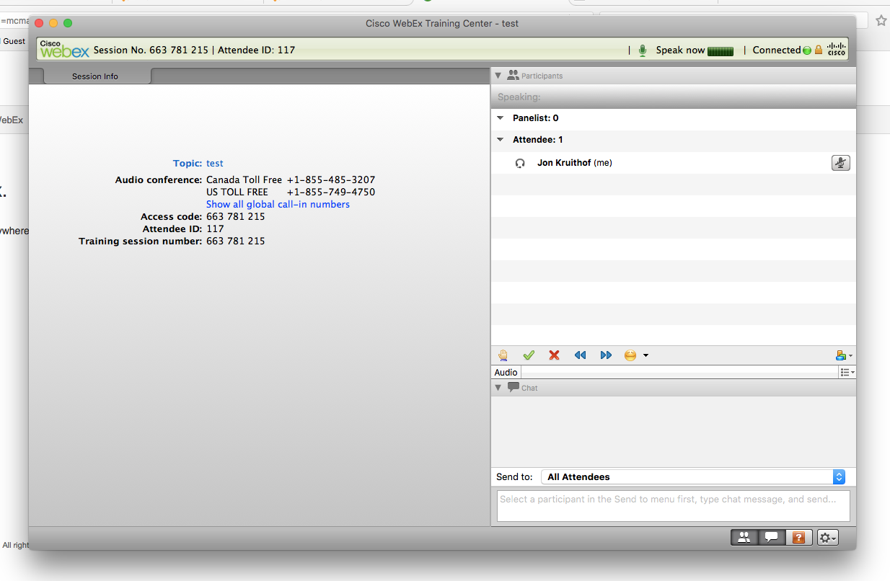
Task: Toggle the Chat panel speech-bubble button
Action: 771,538
